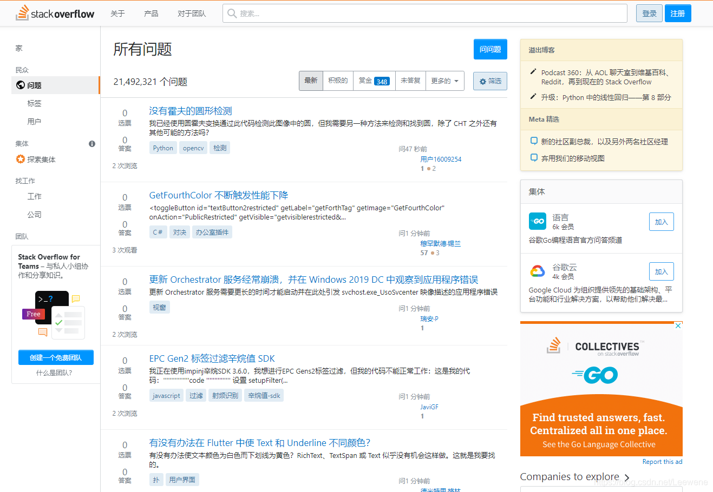This screenshot has width=713, height=492.
Task: Click the 用户界面 tag
Action: [182, 480]
